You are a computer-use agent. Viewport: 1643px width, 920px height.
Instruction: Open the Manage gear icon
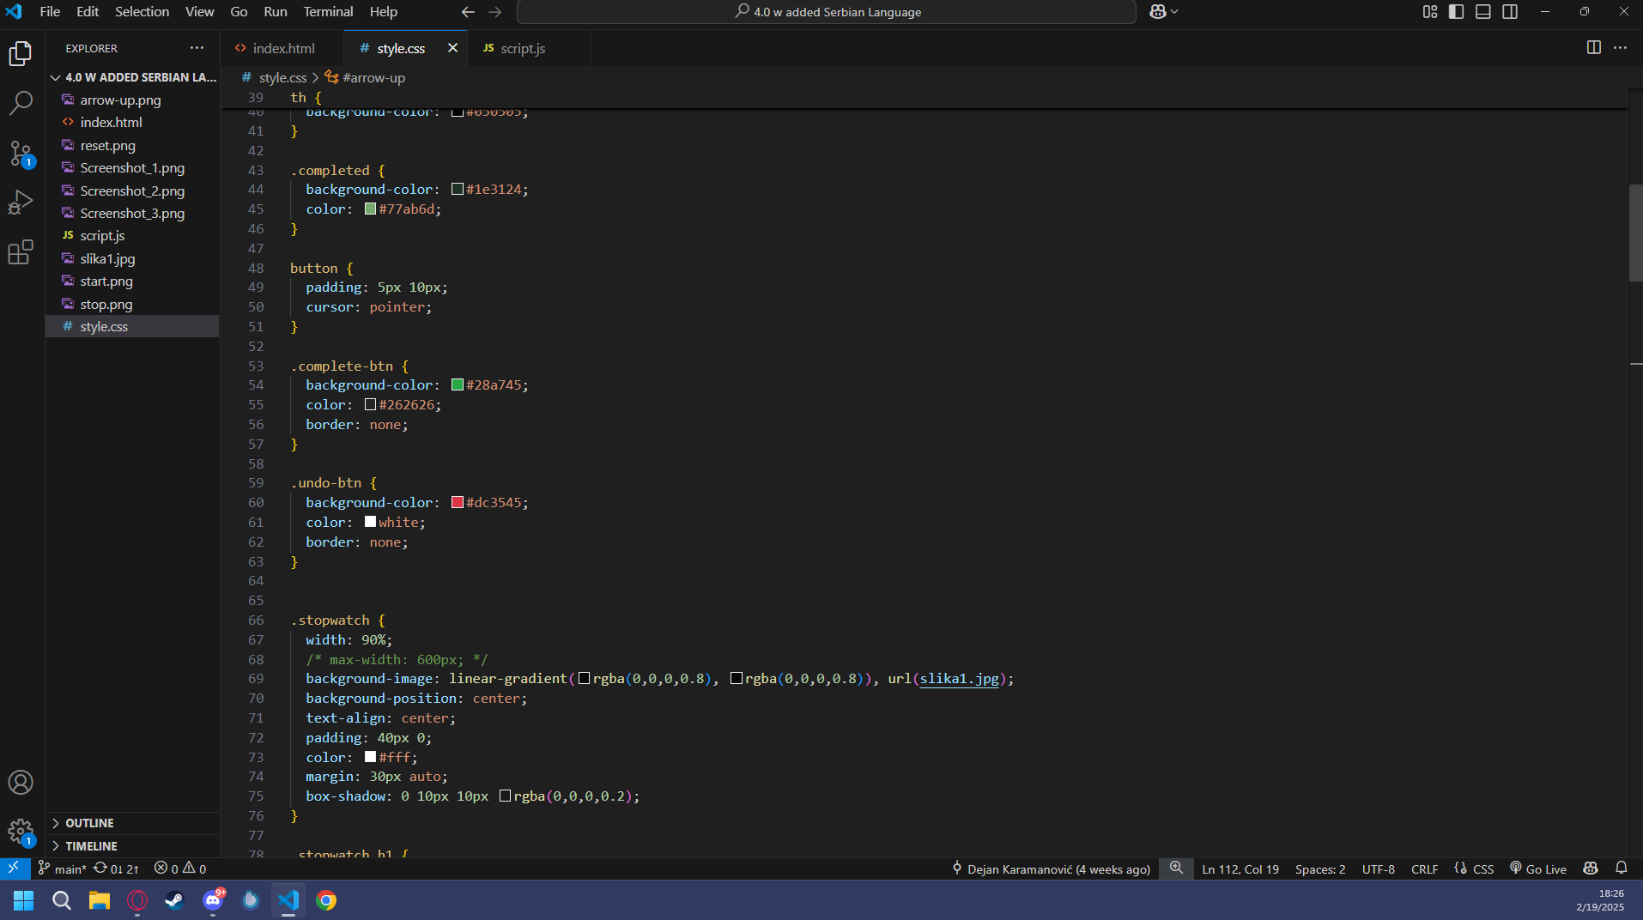click(x=21, y=832)
